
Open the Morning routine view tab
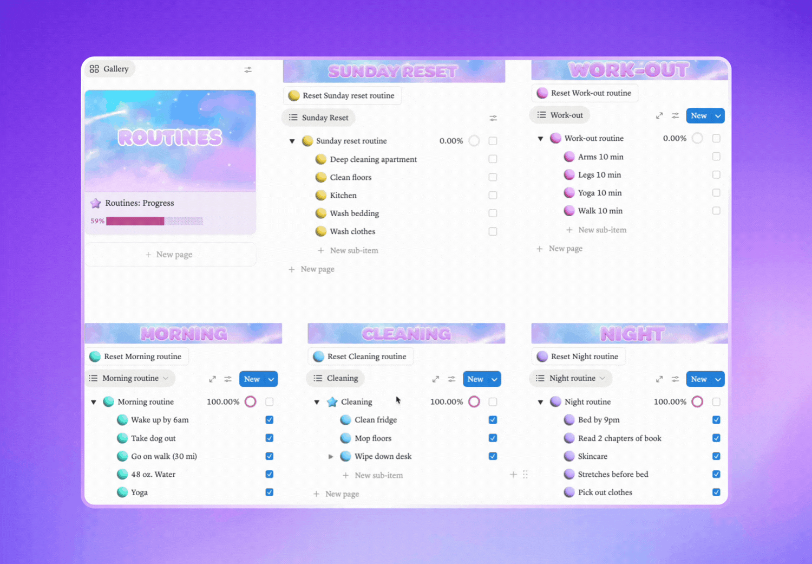(x=130, y=378)
